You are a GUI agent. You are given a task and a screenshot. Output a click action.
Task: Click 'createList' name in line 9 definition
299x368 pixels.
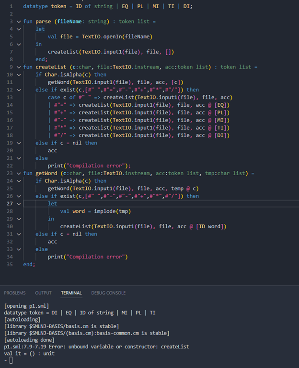click(51, 67)
